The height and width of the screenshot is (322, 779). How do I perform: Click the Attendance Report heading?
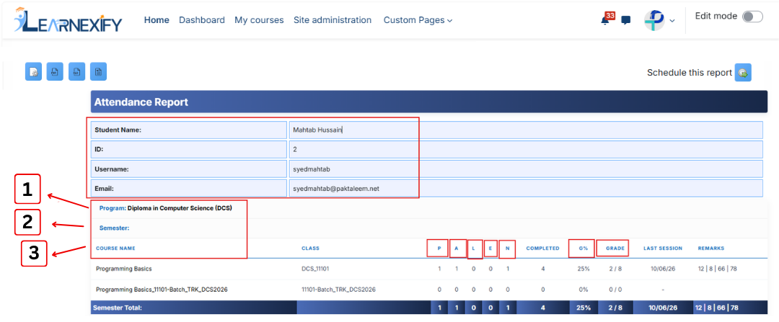(141, 102)
